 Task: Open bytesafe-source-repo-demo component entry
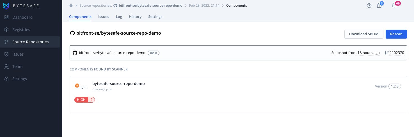point(238,94)
